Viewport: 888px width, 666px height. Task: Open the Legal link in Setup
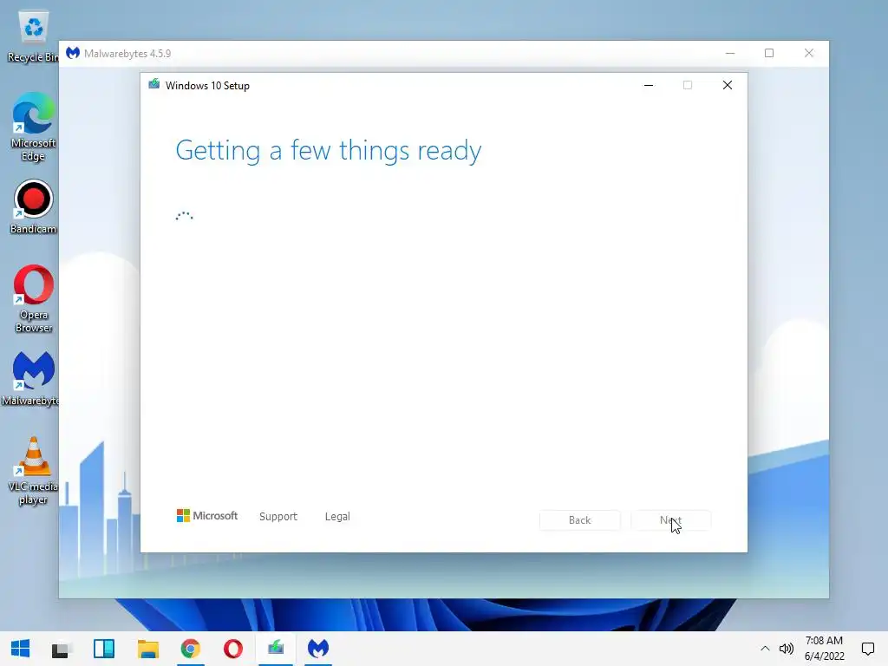337,517
